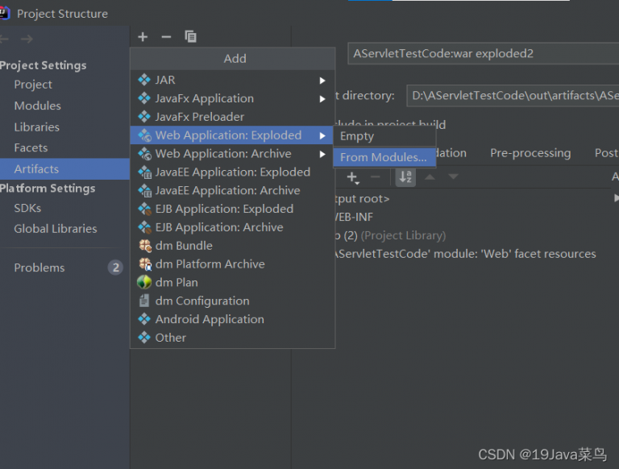
Task: Click the Copy artifact icon
Action: [190, 37]
